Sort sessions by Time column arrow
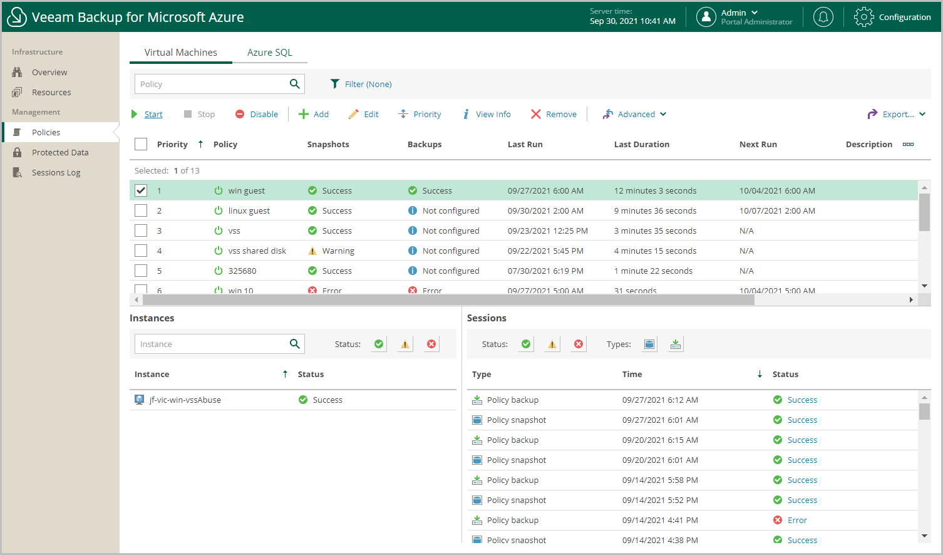Screen dimensions: 943x555 760,374
